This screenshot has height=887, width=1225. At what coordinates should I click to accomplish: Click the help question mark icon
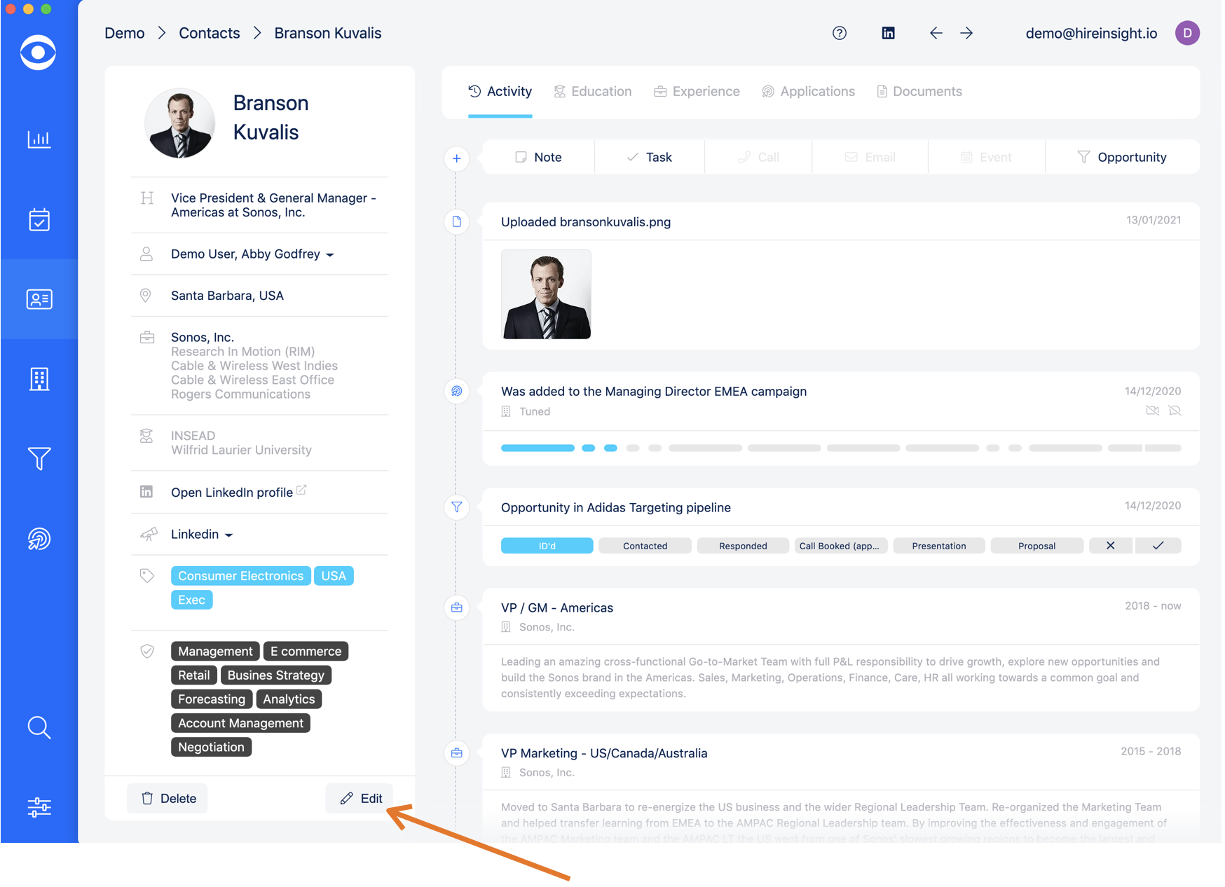click(840, 33)
